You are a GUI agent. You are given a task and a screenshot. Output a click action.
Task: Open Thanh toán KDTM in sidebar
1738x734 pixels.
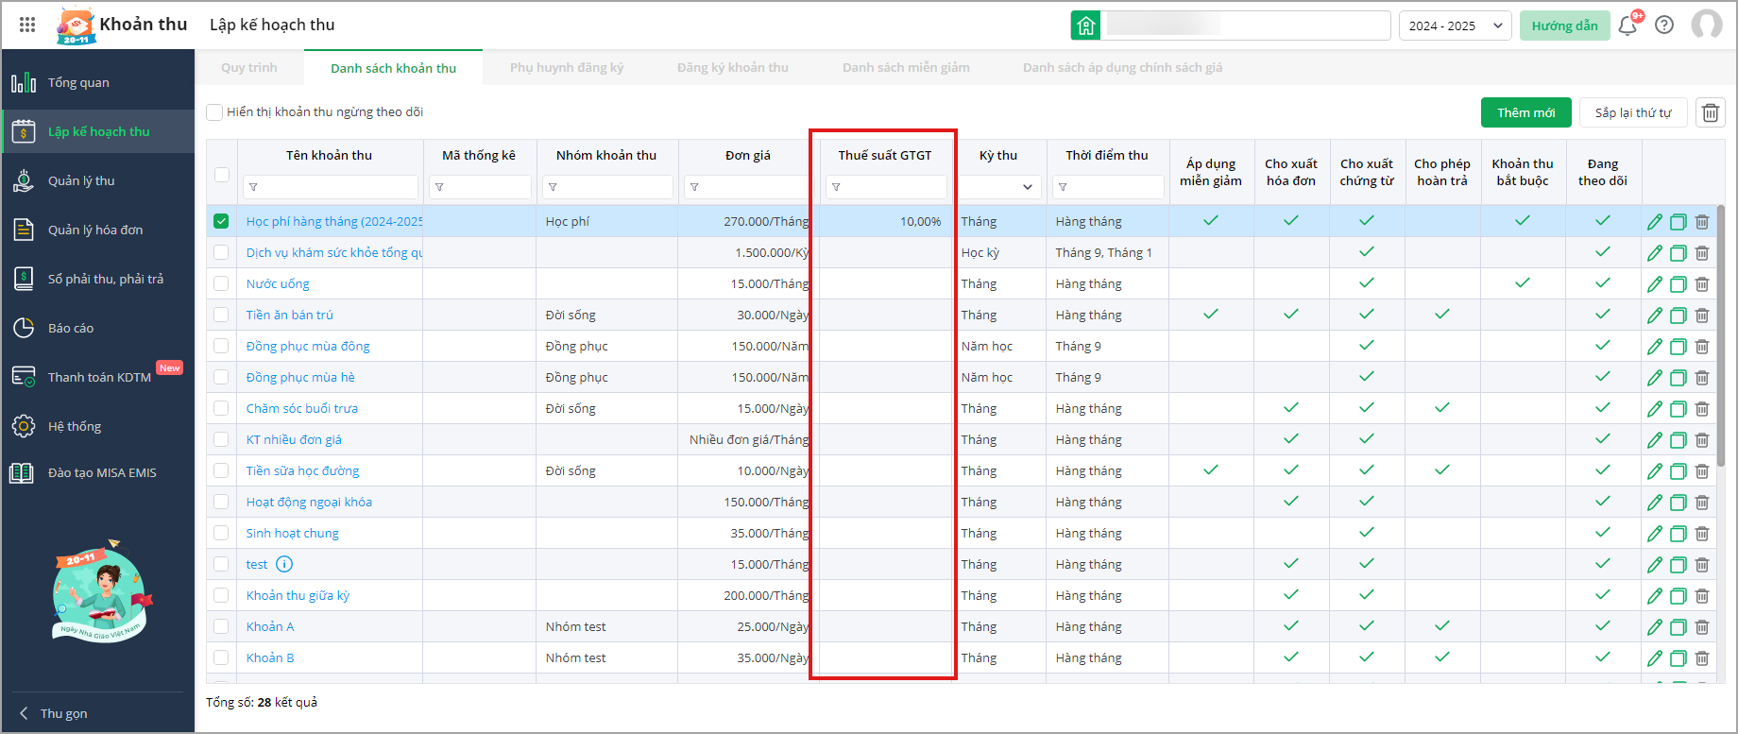click(x=98, y=377)
